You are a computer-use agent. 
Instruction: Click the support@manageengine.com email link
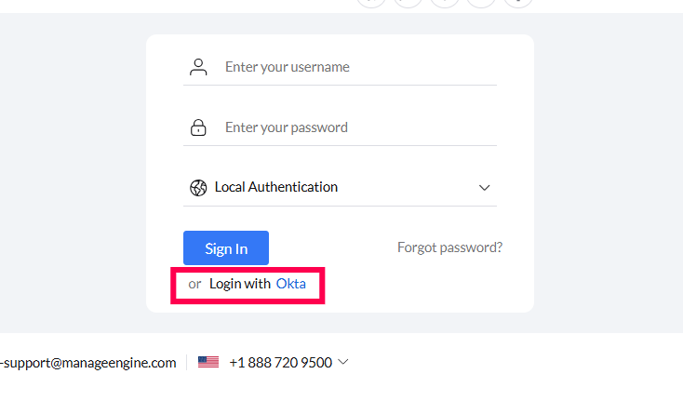[88, 363]
